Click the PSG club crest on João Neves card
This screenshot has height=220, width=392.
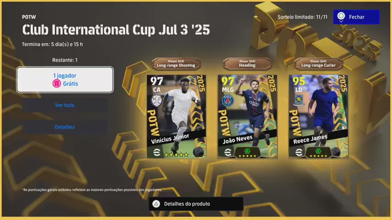(x=228, y=101)
